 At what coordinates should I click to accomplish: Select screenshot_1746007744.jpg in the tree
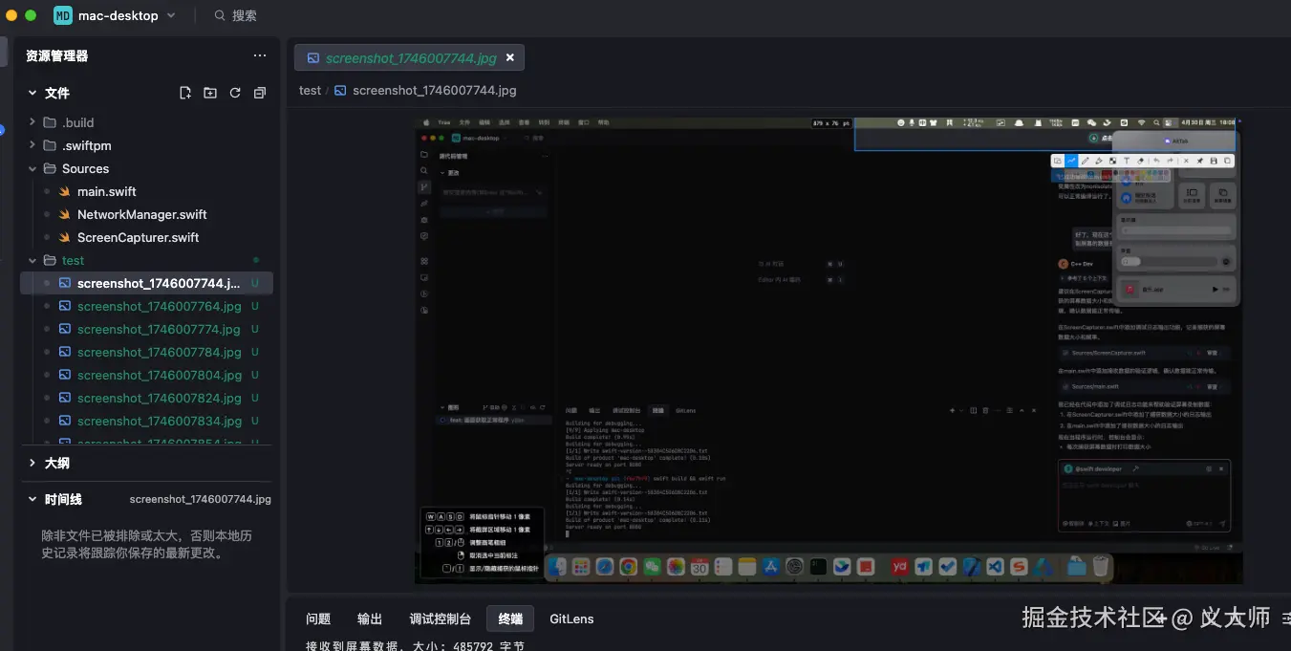tap(147, 283)
